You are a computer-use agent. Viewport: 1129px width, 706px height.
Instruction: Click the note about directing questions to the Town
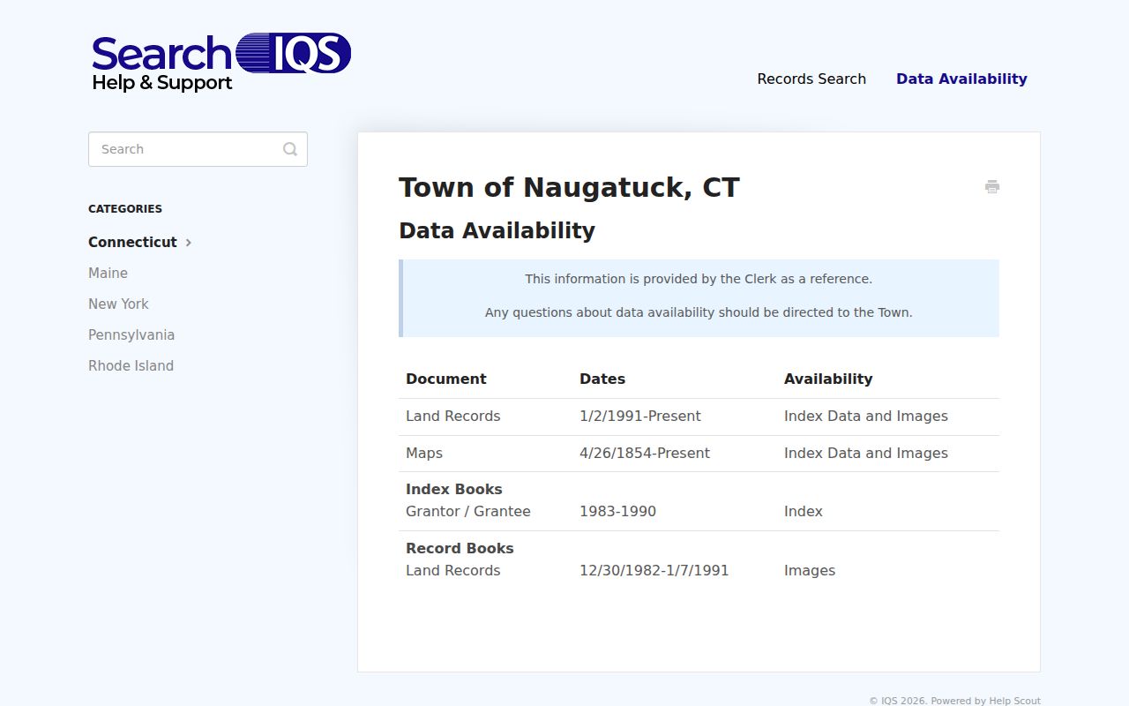[x=699, y=312]
